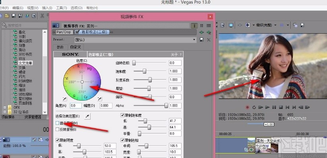Enable the 显示蒙板 checkbox
Screen dimensions: 327x158
(x=57, y=123)
